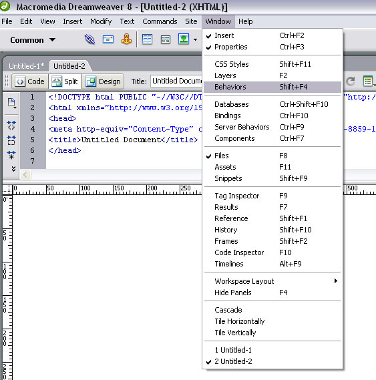Image resolution: width=376 pixels, height=380 pixels.
Task: Switch to Split view
Action: [x=65, y=81]
